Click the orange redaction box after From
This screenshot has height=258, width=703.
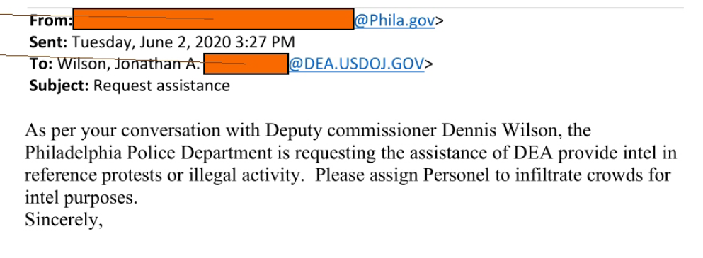coord(213,19)
